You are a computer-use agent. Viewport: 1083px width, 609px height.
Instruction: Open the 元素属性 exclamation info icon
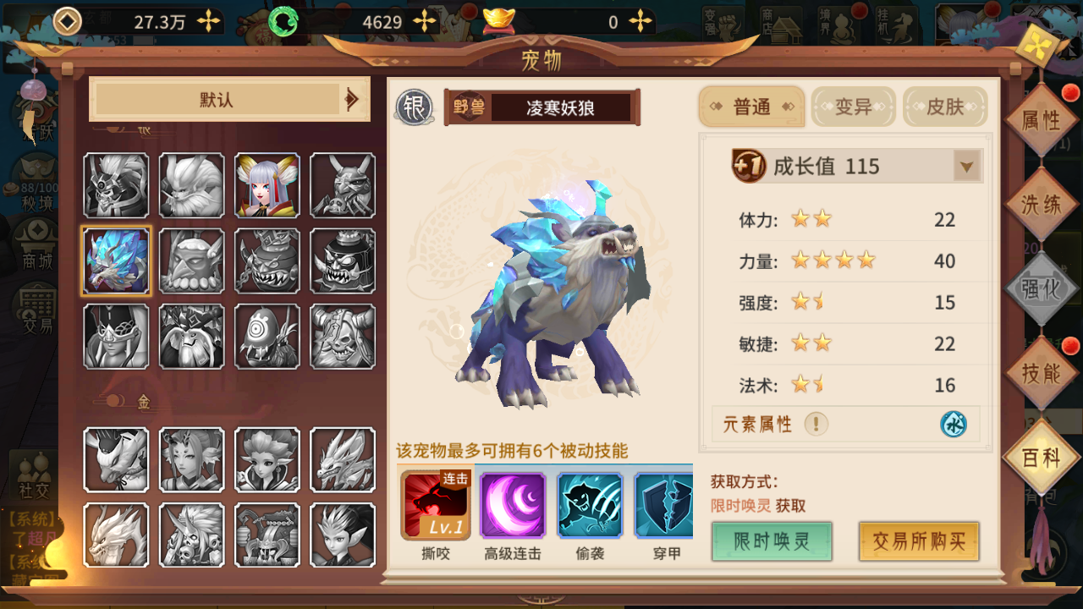816,424
